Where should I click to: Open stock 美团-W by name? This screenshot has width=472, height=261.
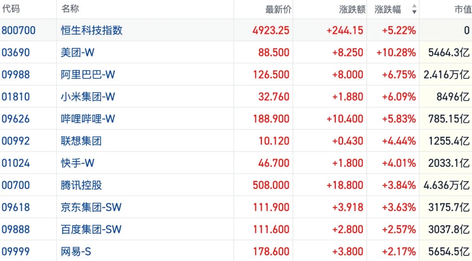point(78,53)
